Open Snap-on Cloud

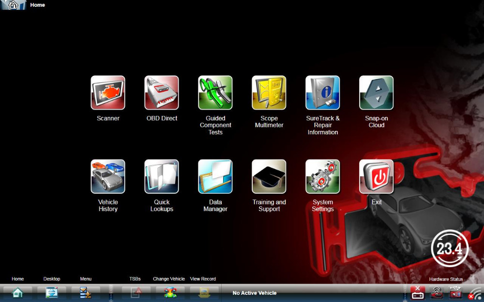click(376, 93)
